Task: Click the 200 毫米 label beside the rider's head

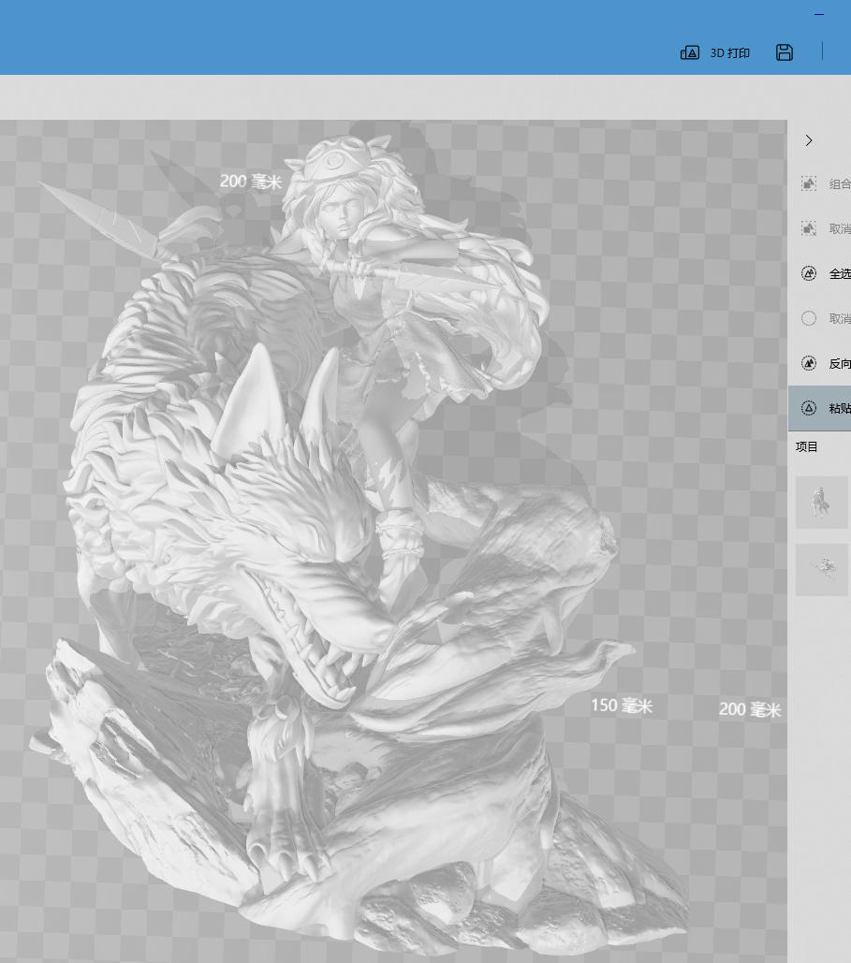Action: (x=250, y=182)
